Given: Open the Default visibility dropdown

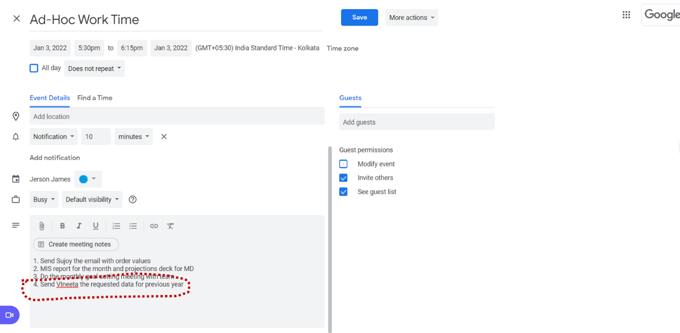Looking at the screenshot, I should [92, 199].
